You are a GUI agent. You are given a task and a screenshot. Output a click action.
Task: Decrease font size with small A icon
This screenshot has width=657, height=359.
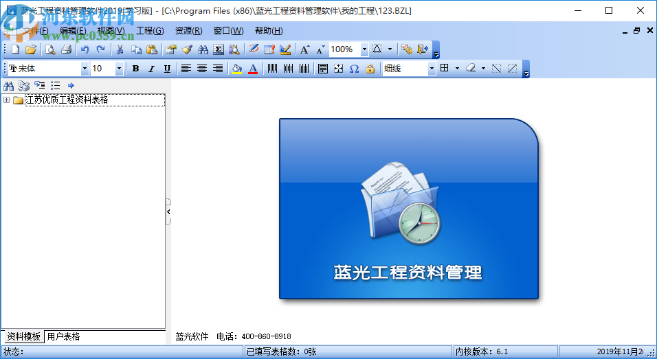320,49
